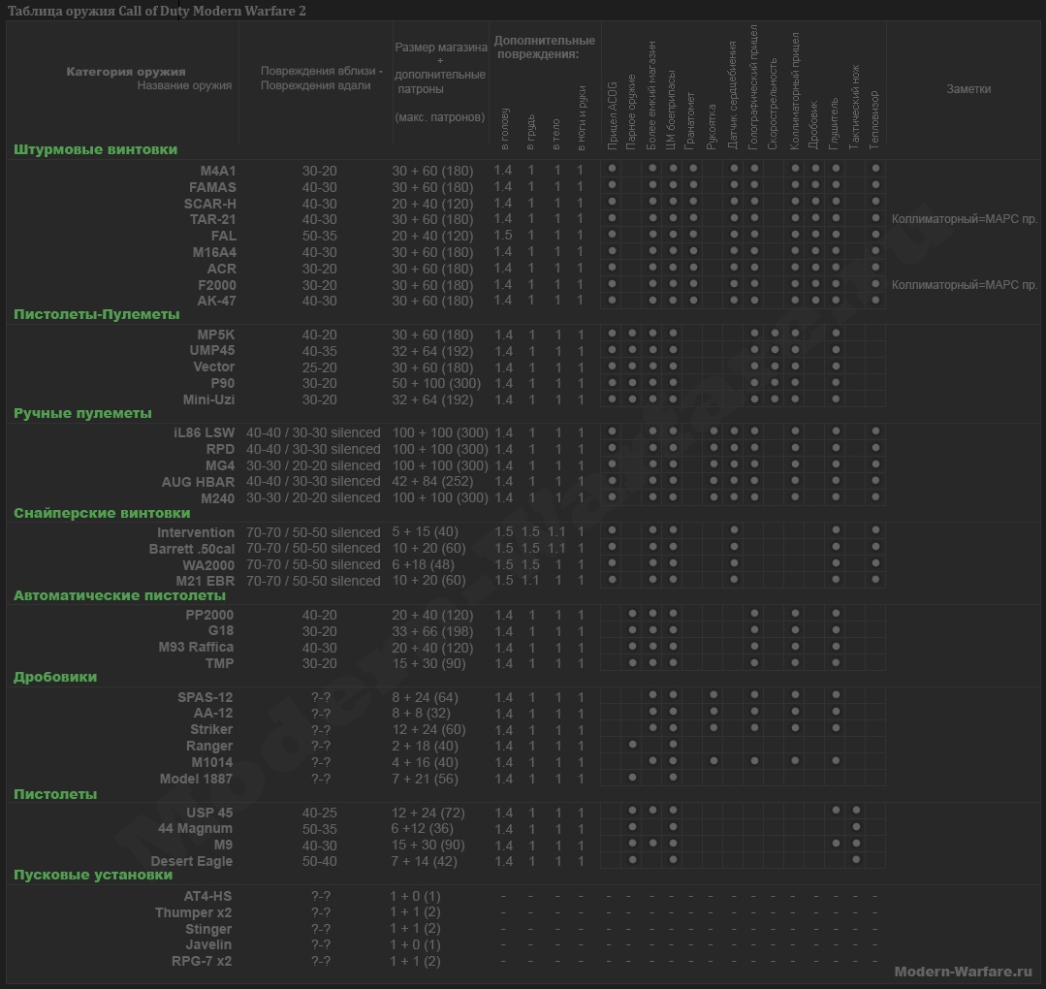Select the "M21 EBR" weapon name
This screenshot has width=1046, height=989.
[x=206, y=581]
